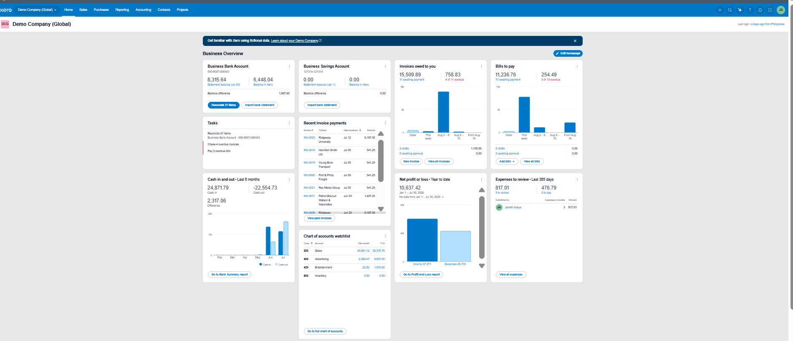Click the Income 37,371 bar in profit chart
793x341 pixels.
click(422, 240)
